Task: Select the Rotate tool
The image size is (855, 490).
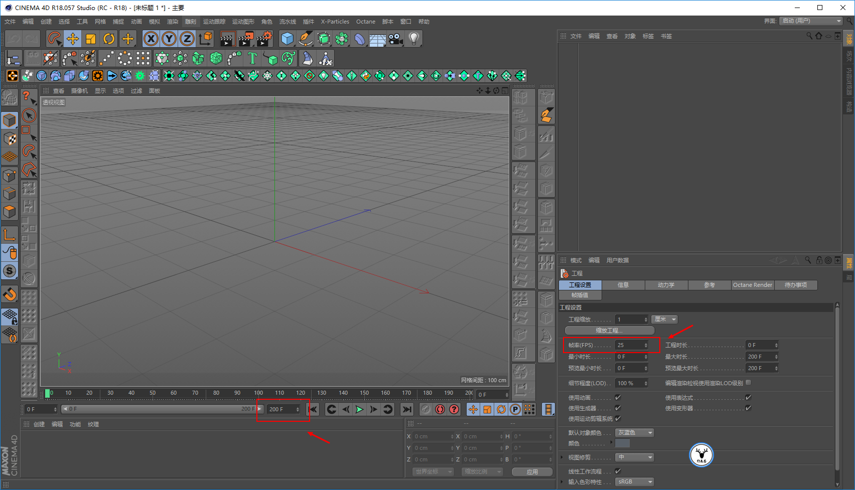Action: click(x=109, y=39)
